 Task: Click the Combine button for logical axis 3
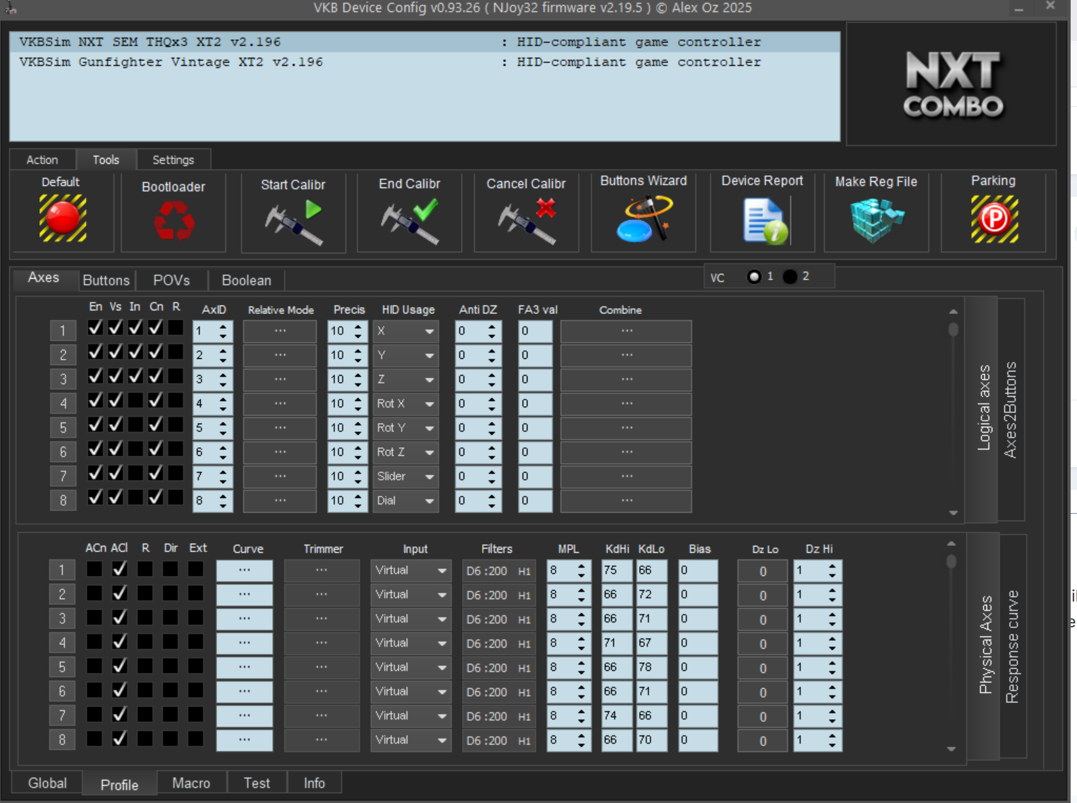click(626, 379)
